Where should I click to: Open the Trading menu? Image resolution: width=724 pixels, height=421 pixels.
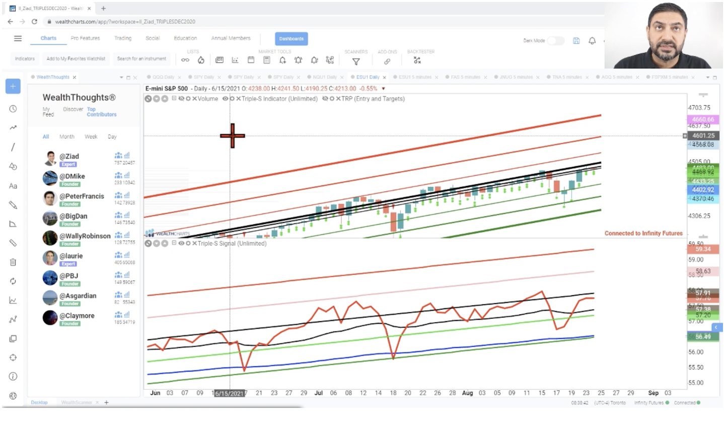coord(122,38)
